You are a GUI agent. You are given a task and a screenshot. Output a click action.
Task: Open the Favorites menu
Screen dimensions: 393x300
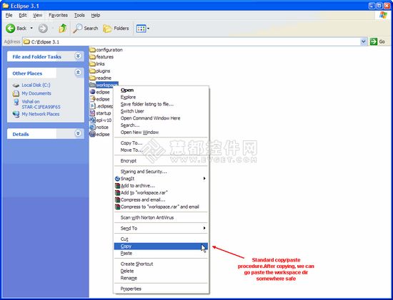(58, 15)
